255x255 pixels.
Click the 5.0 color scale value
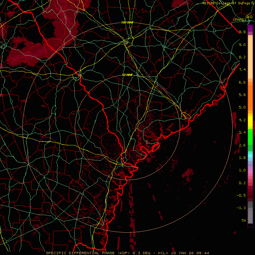pos(242,107)
